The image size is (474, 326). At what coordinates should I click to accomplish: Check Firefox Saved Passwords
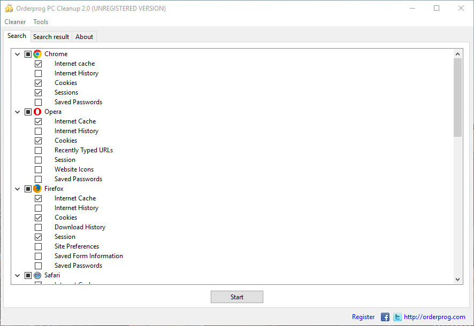tap(38, 266)
